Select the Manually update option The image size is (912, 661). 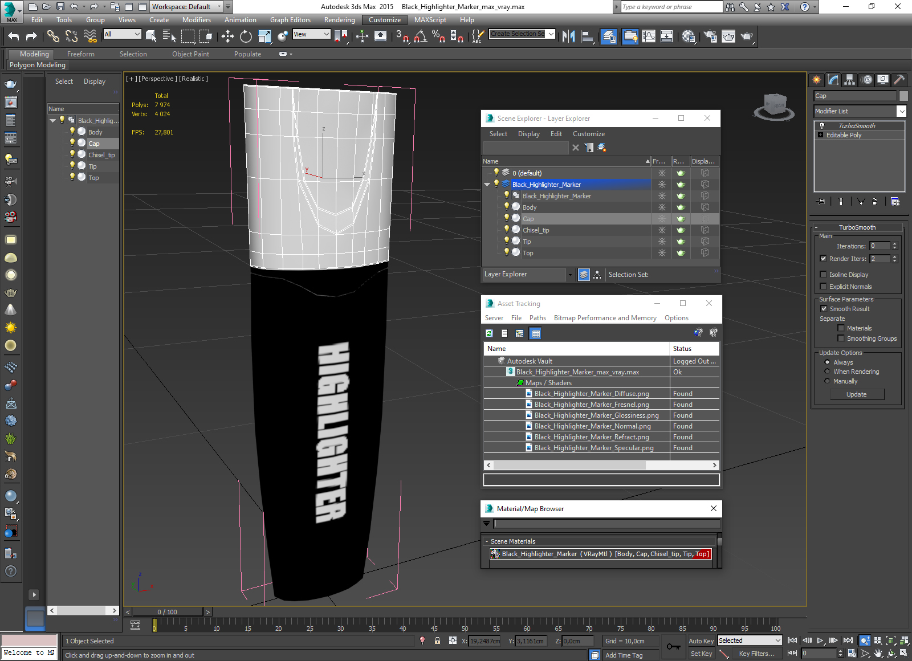point(827,381)
